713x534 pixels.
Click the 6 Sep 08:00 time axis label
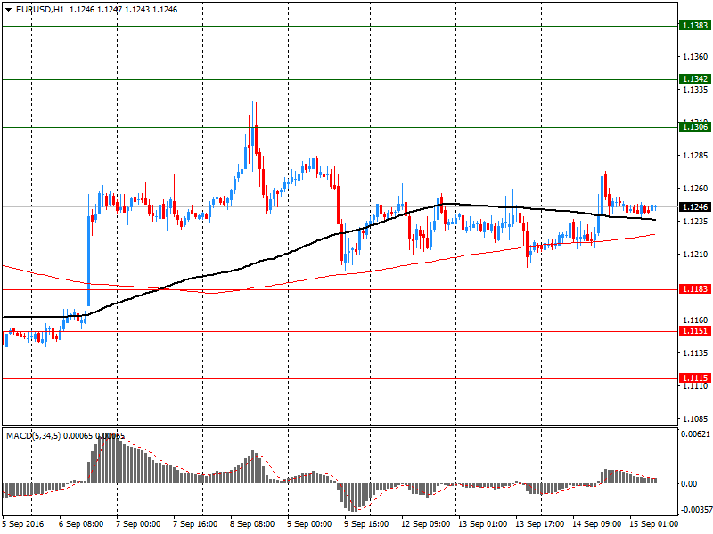tap(81, 524)
